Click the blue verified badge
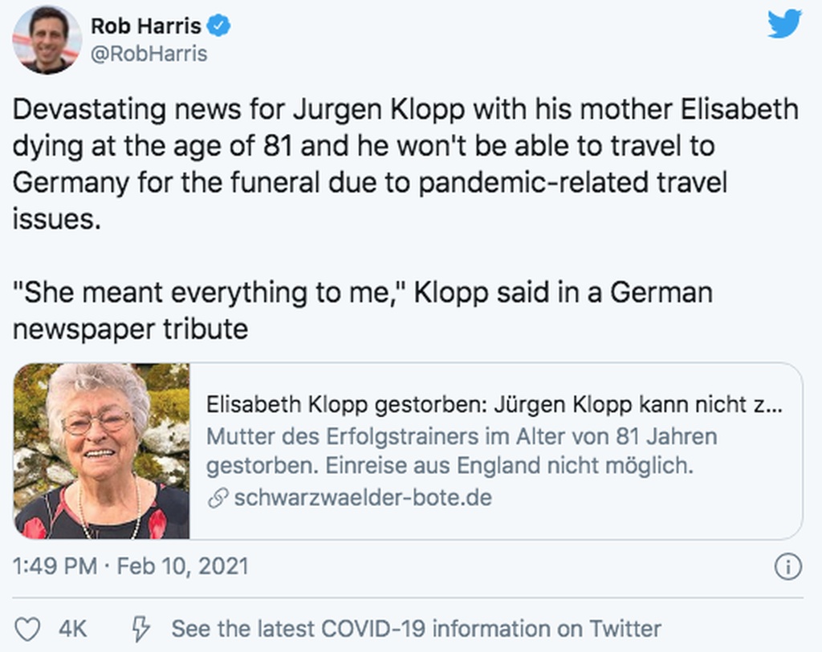Viewport: 822px width, 652px height. (x=219, y=26)
